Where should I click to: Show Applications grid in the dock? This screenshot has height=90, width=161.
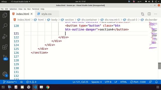158,87
